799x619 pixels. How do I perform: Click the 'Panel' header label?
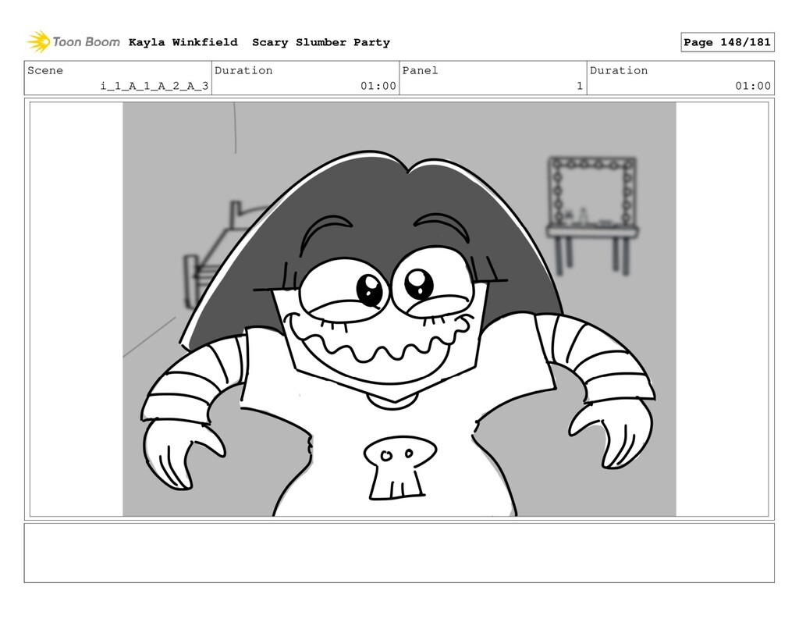tap(420, 70)
